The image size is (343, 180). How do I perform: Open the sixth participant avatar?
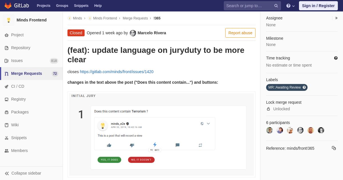click(321, 130)
